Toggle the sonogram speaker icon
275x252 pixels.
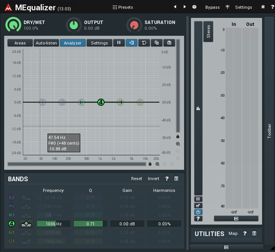(x=131, y=43)
